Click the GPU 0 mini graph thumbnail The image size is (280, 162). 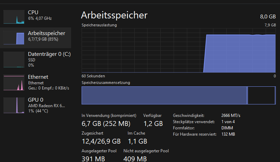(x=14, y=105)
